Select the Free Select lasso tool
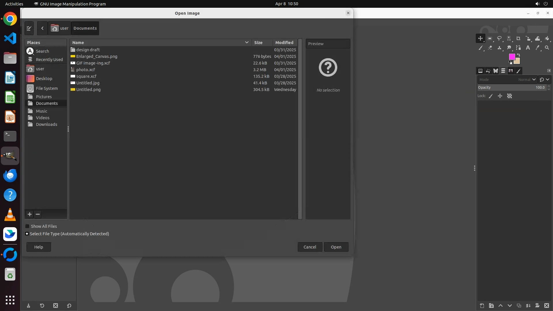This screenshot has height=311, width=553. (499, 38)
